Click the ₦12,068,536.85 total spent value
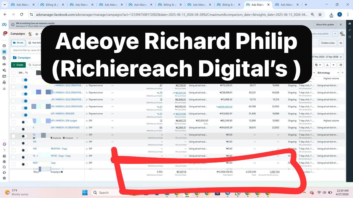Screen dimensions: 353x198 tap(224, 172)
